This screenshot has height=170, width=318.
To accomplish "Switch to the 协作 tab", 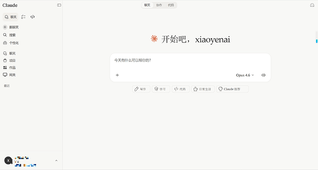I will click(159, 5).
